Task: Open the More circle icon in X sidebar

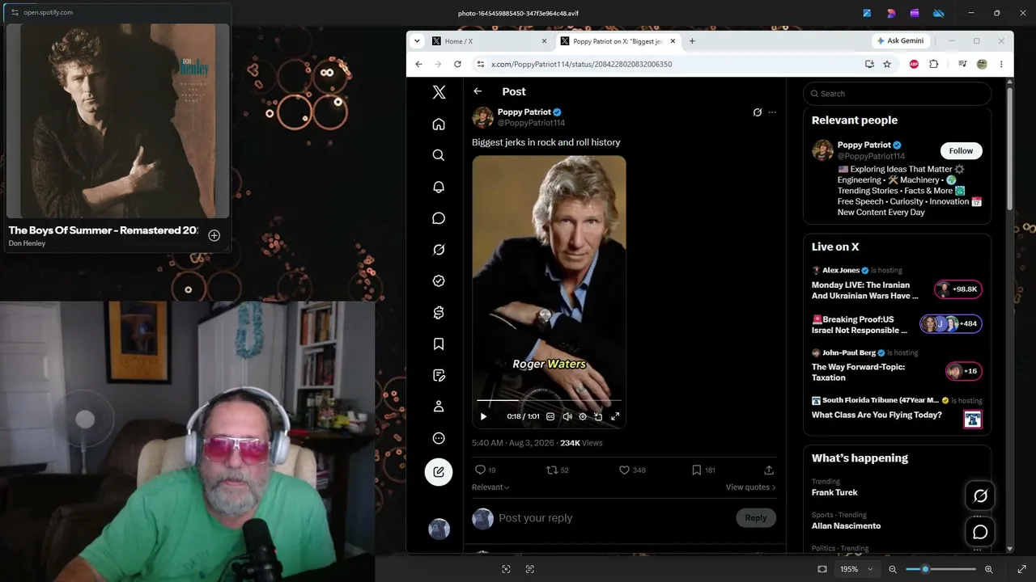Action: click(439, 438)
